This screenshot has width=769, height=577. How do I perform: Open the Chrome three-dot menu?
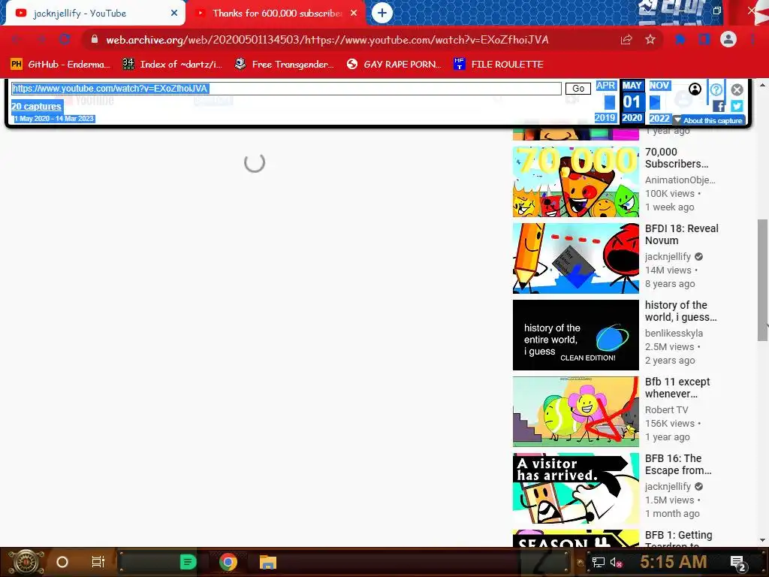[752, 40]
